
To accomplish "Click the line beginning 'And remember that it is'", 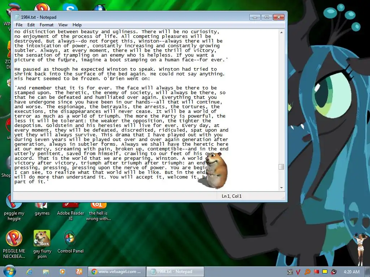I will click(115, 88).
